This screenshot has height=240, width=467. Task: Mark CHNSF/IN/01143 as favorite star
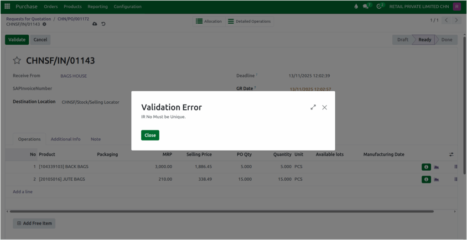[x=17, y=61]
